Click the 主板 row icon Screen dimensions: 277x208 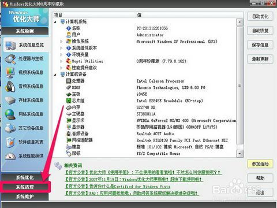[69, 94]
